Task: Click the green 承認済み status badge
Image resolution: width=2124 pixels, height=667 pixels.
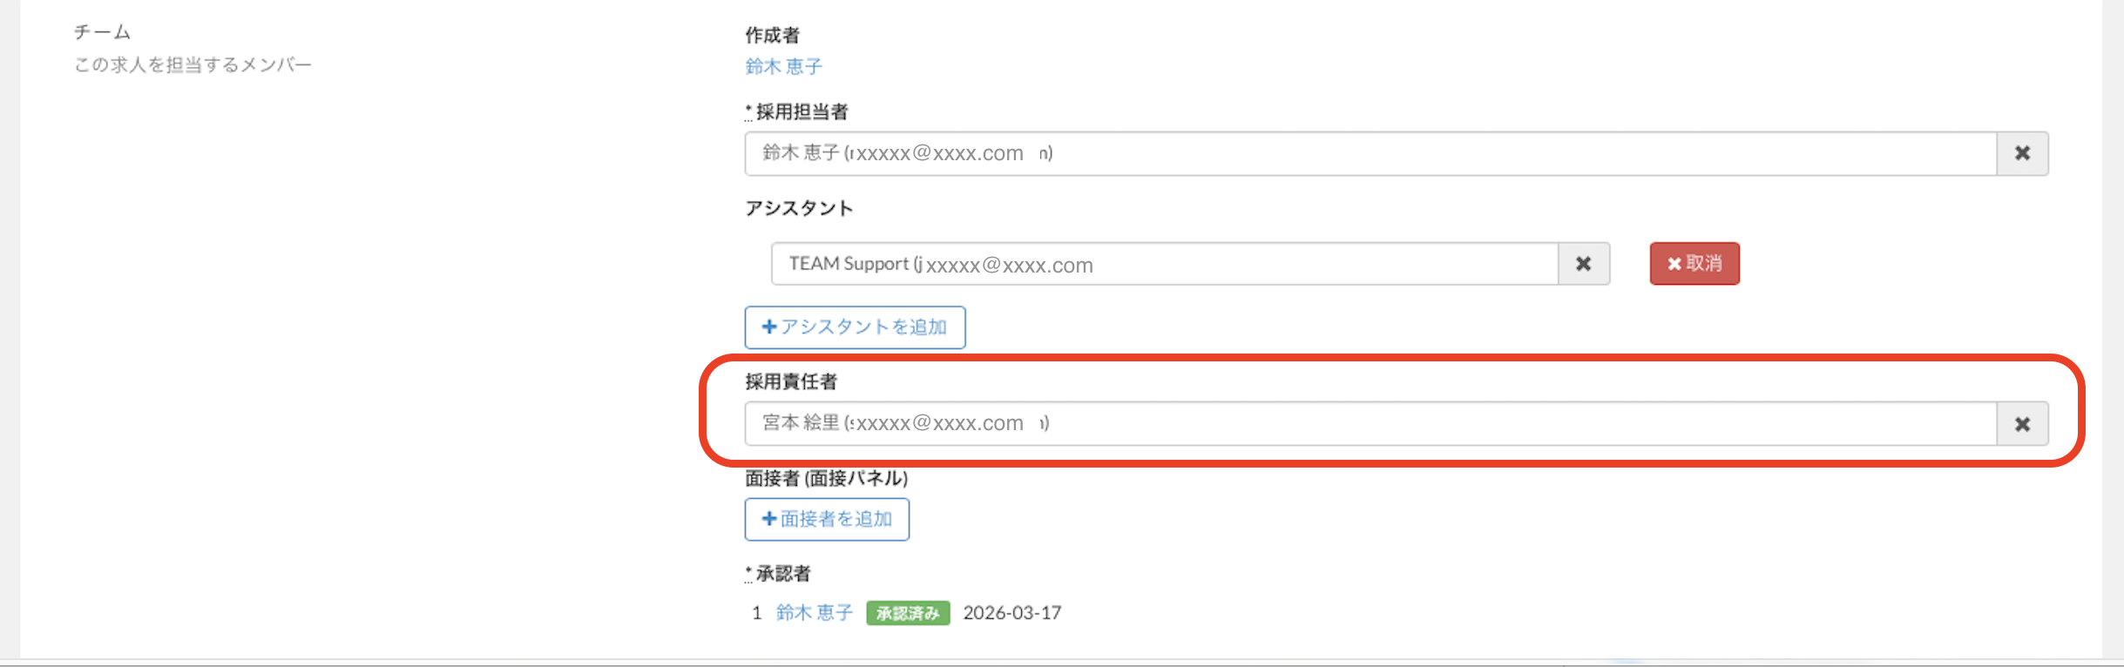Action: point(907,613)
